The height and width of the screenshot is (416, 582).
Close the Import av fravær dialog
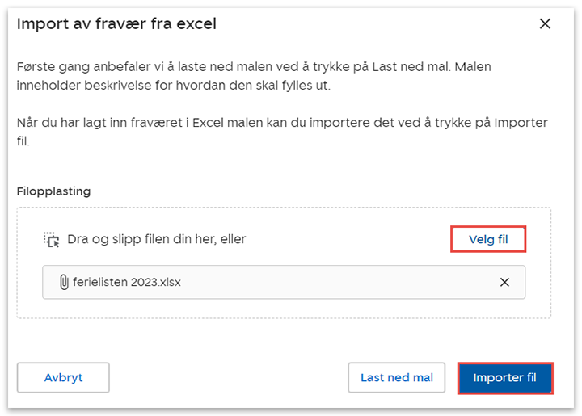point(545,24)
